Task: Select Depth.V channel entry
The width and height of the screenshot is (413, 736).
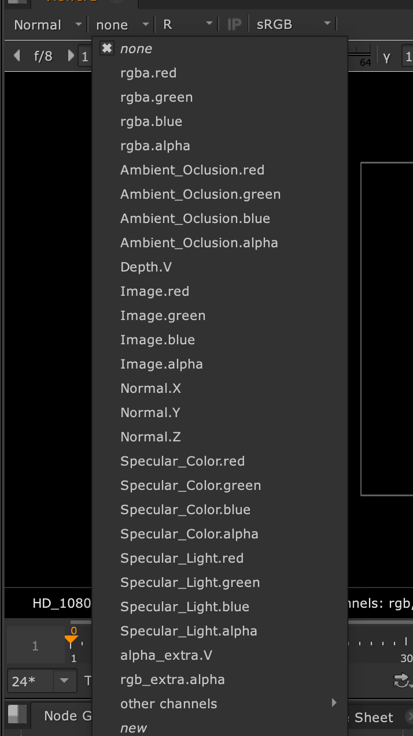Action: click(x=146, y=267)
